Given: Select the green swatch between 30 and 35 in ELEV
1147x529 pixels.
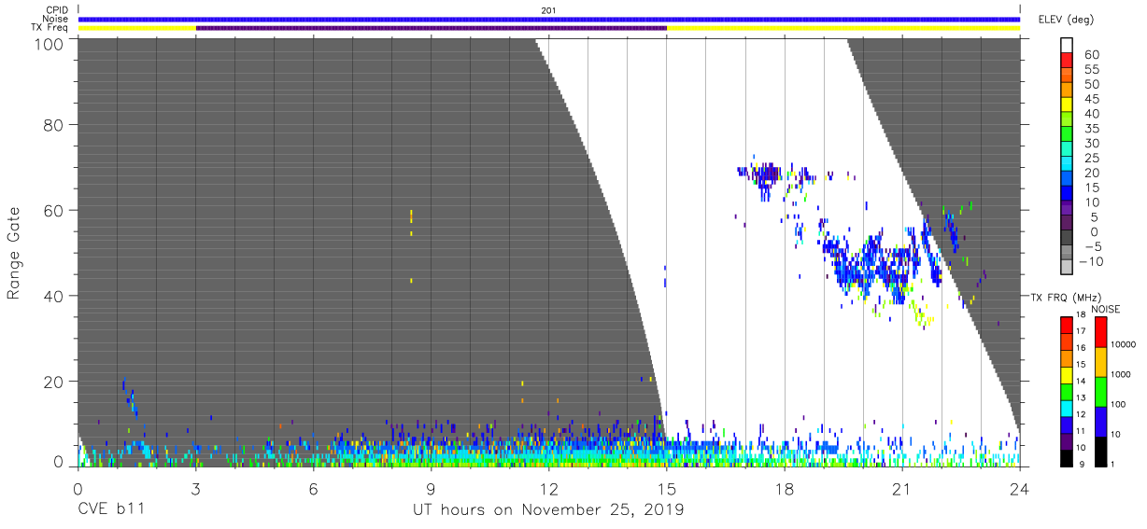Looking at the screenshot, I should (1067, 134).
